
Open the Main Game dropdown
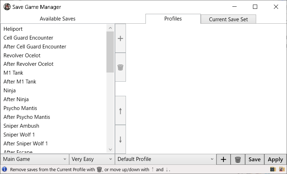click(35, 159)
